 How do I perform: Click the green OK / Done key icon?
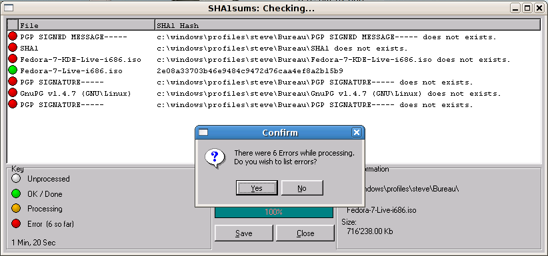[16, 194]
